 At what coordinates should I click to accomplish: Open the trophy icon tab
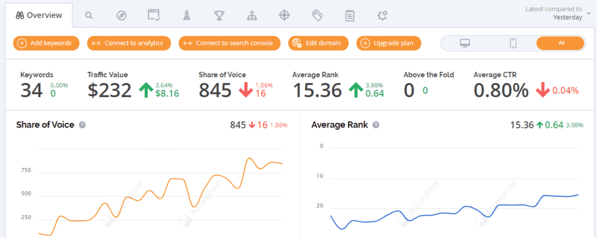point(219,15)
